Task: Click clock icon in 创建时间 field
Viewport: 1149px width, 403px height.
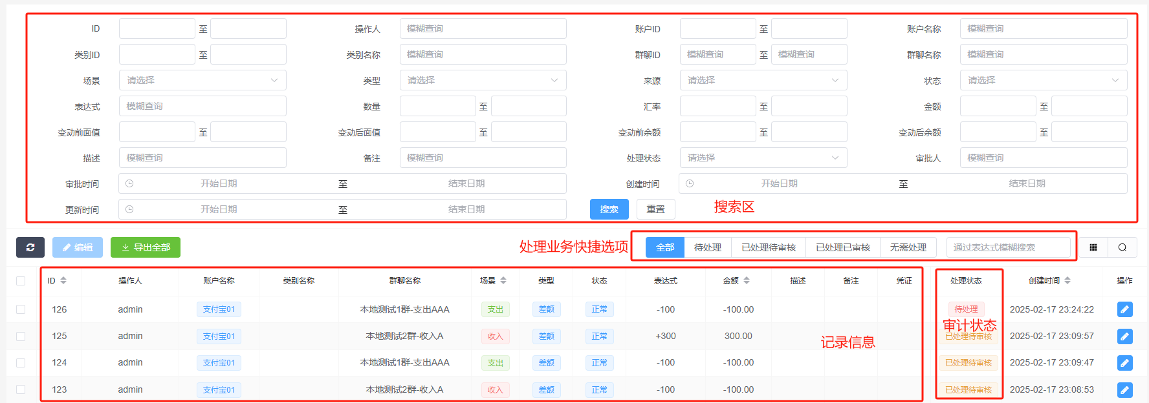Action: point(690,183)
